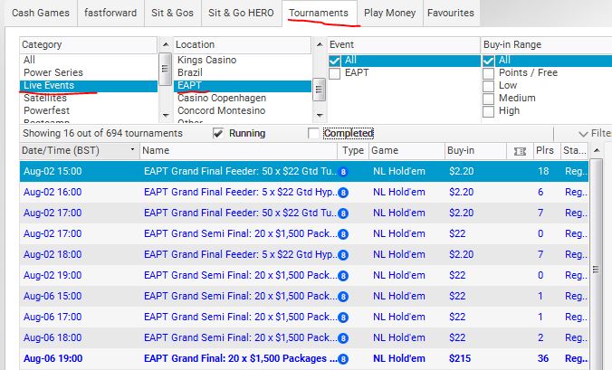Toggle the All checkbox under Buy-in Range

coord(488,61)
